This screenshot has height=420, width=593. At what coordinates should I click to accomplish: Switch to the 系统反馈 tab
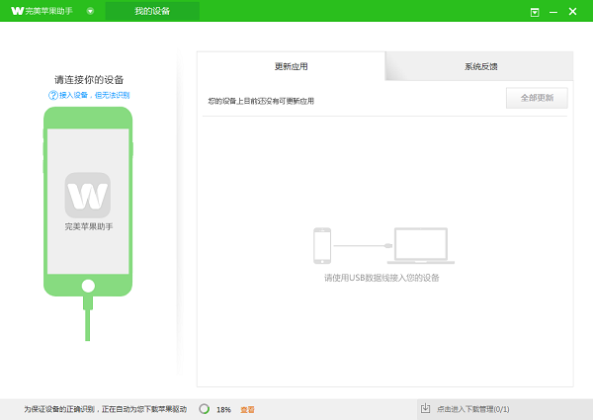[x=480, y=66]
